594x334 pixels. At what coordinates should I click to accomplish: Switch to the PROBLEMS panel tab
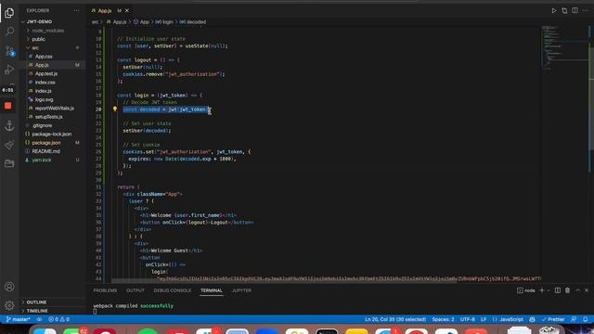tap(105, 290)
